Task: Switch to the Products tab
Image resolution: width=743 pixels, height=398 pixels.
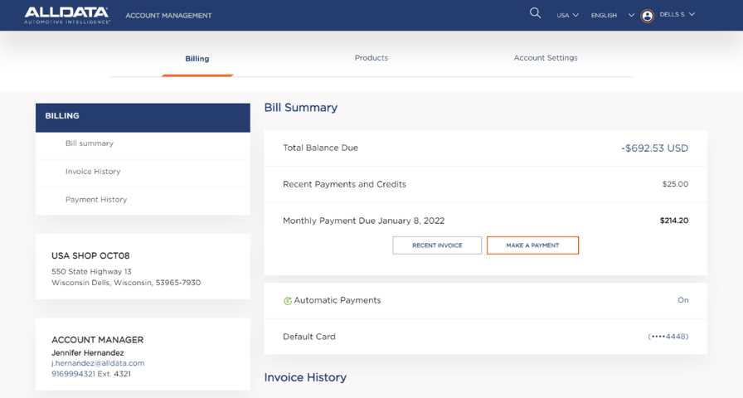Action: pos(371,58)
